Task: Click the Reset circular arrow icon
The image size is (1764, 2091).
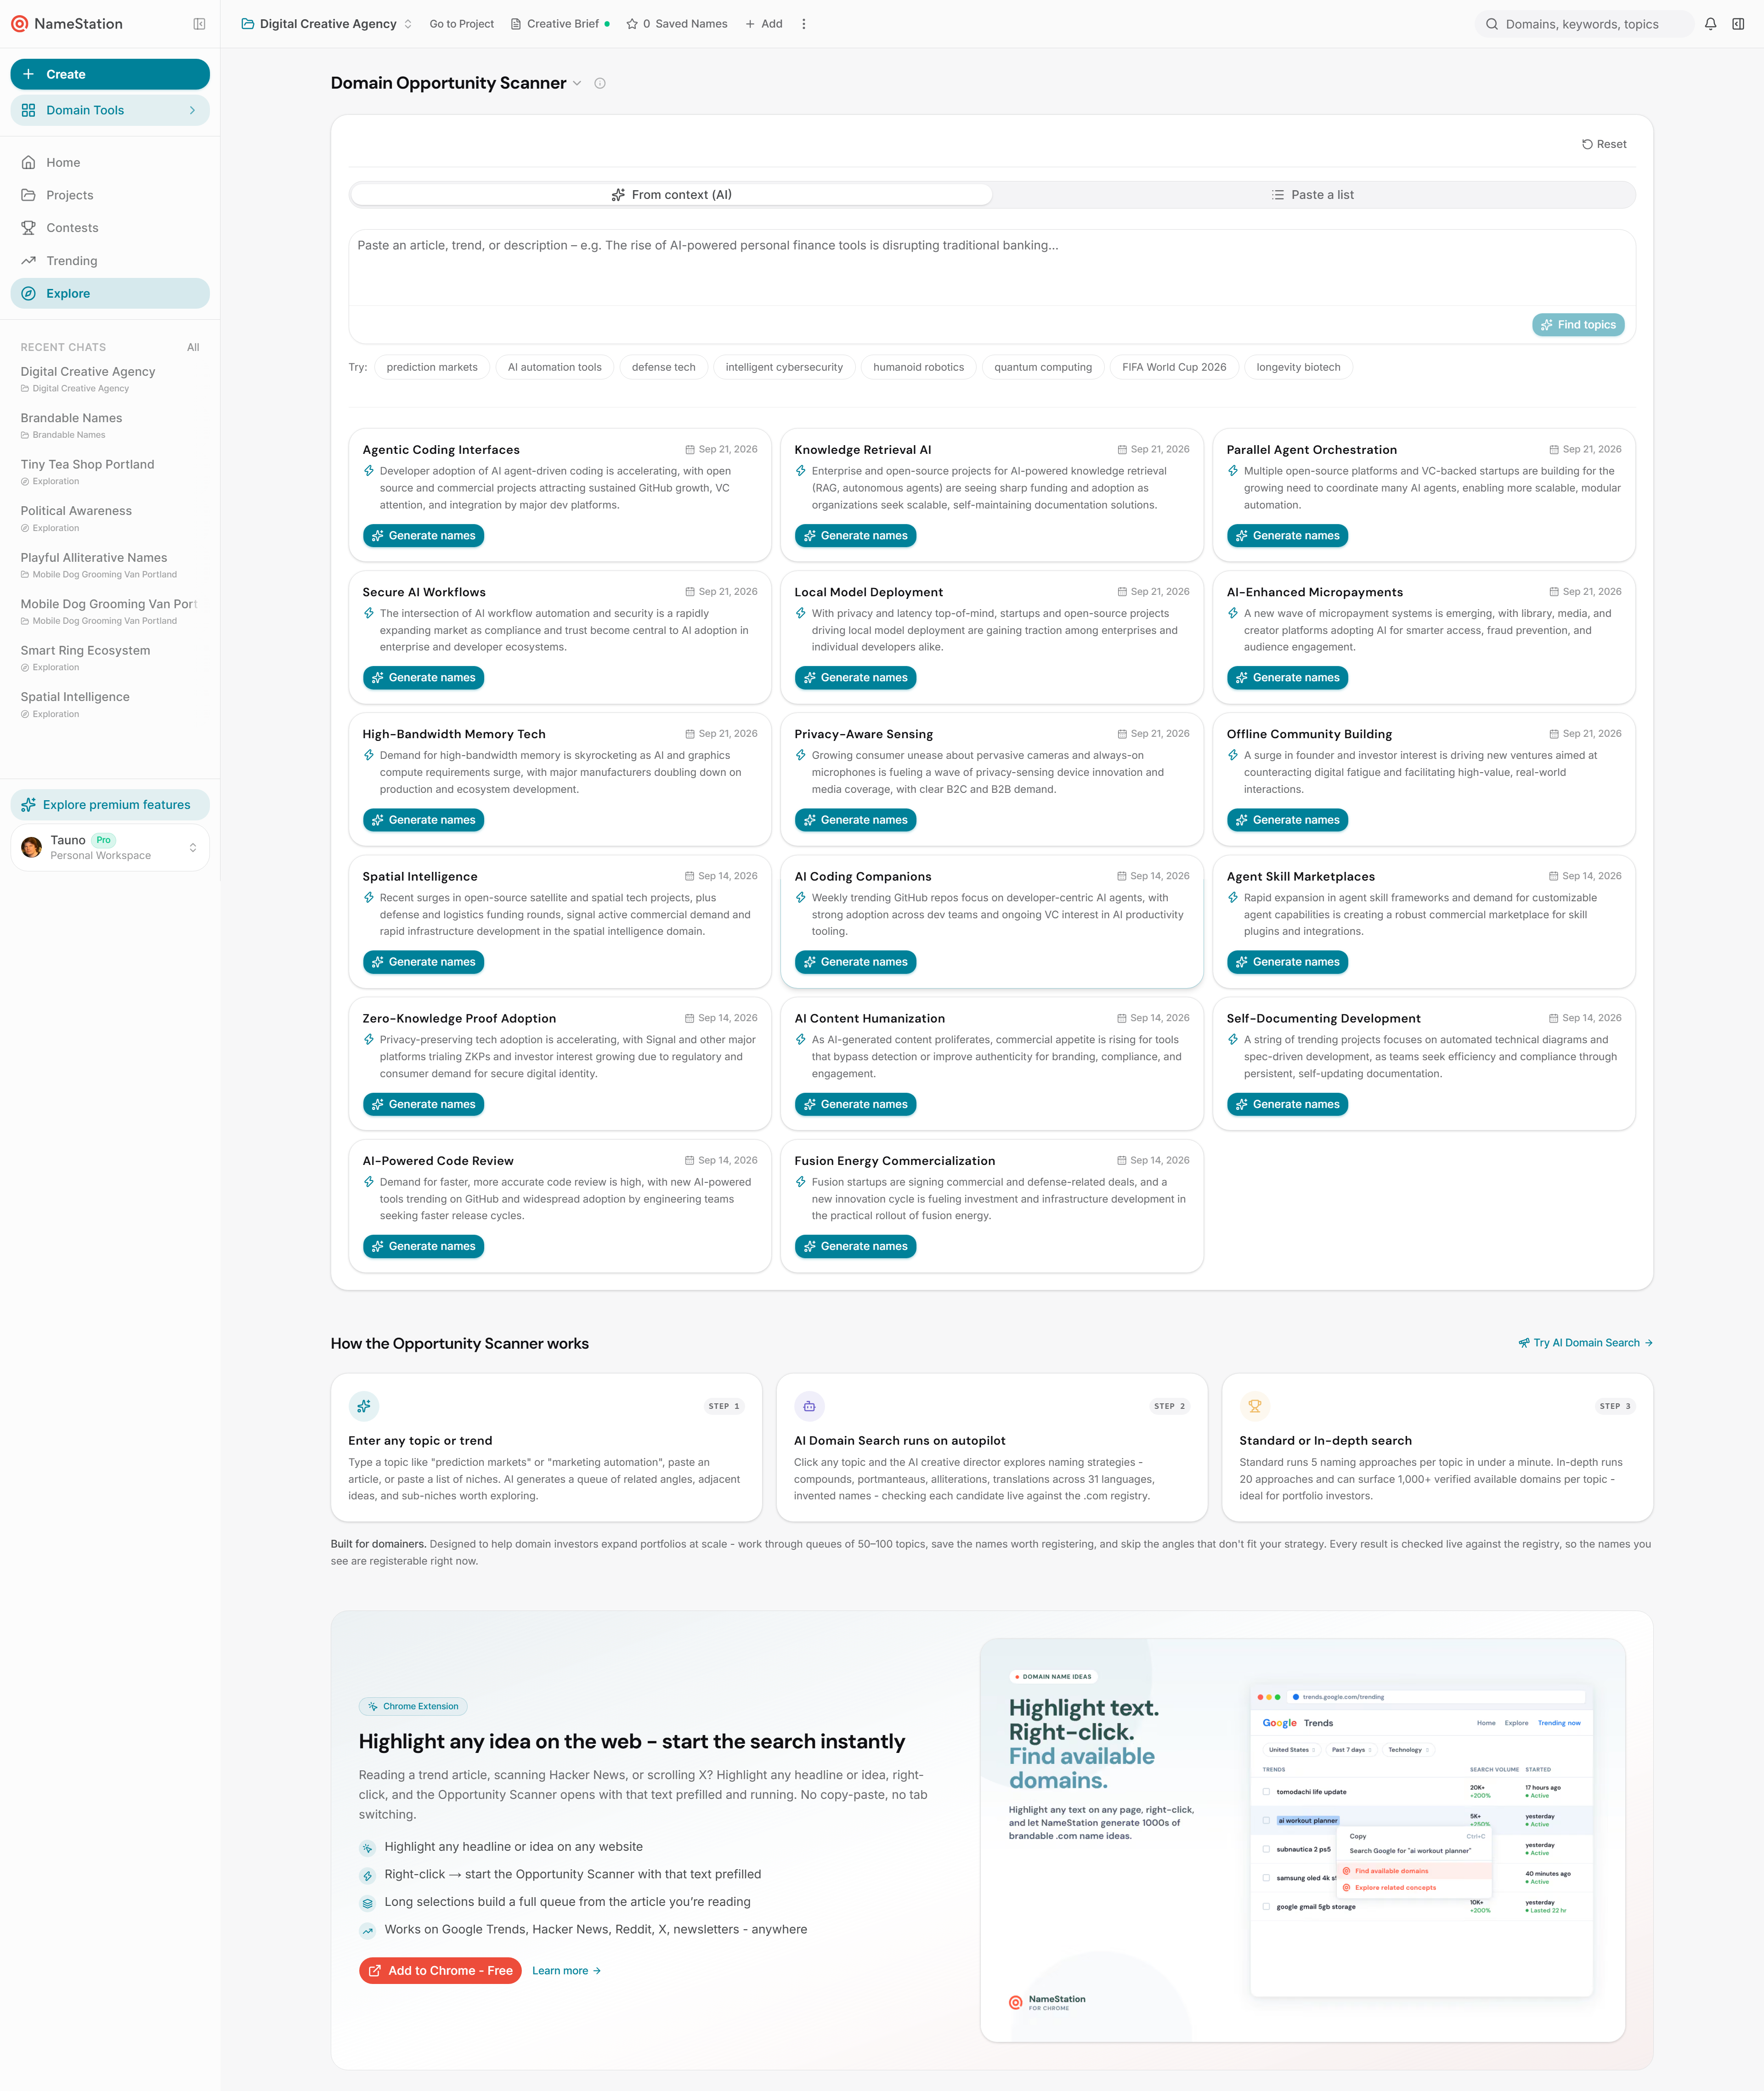Action: coord(1587,144)
